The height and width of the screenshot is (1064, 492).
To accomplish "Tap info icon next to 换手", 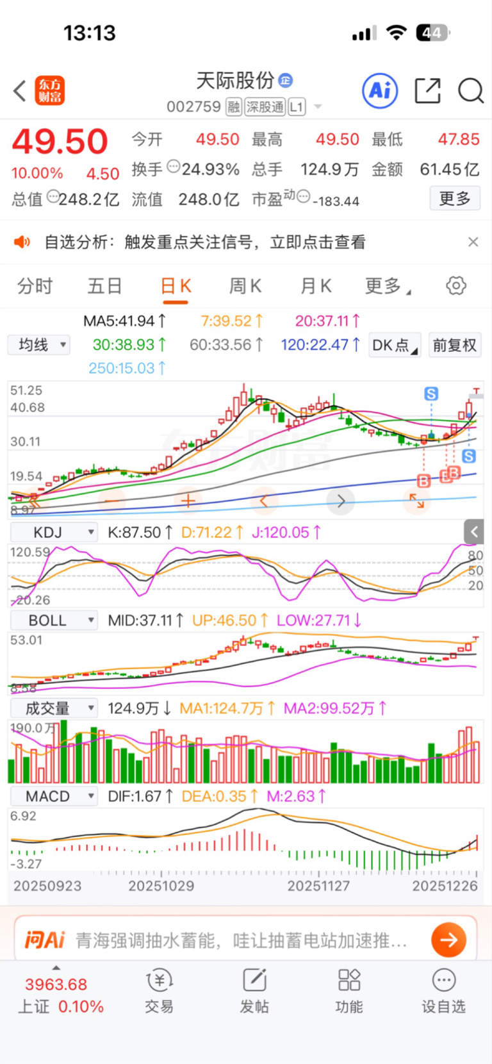I will pyautogui.click(x=174, y=167).
